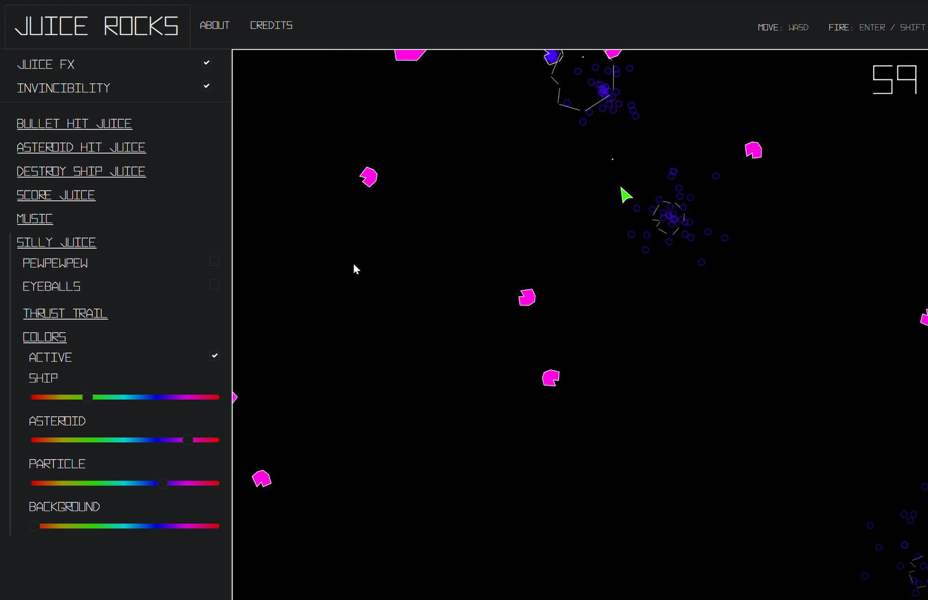Click the score counter 59

click(x=894, y=79)
